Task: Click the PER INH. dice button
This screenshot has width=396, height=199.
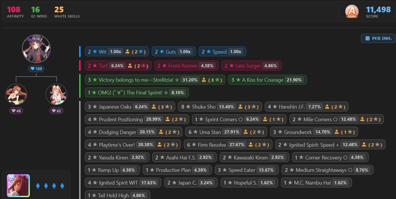Action: [378, 38]
